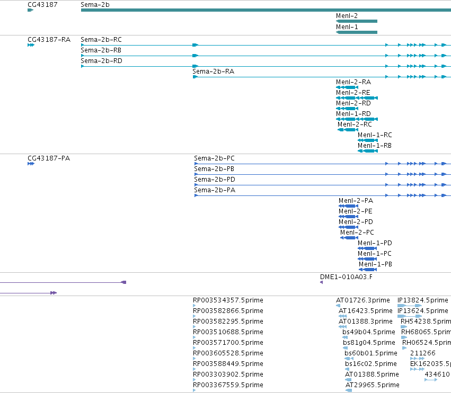Click the Menl-2-RA transcript label
This screenshot has width=451, height=393.
point(353,82)
